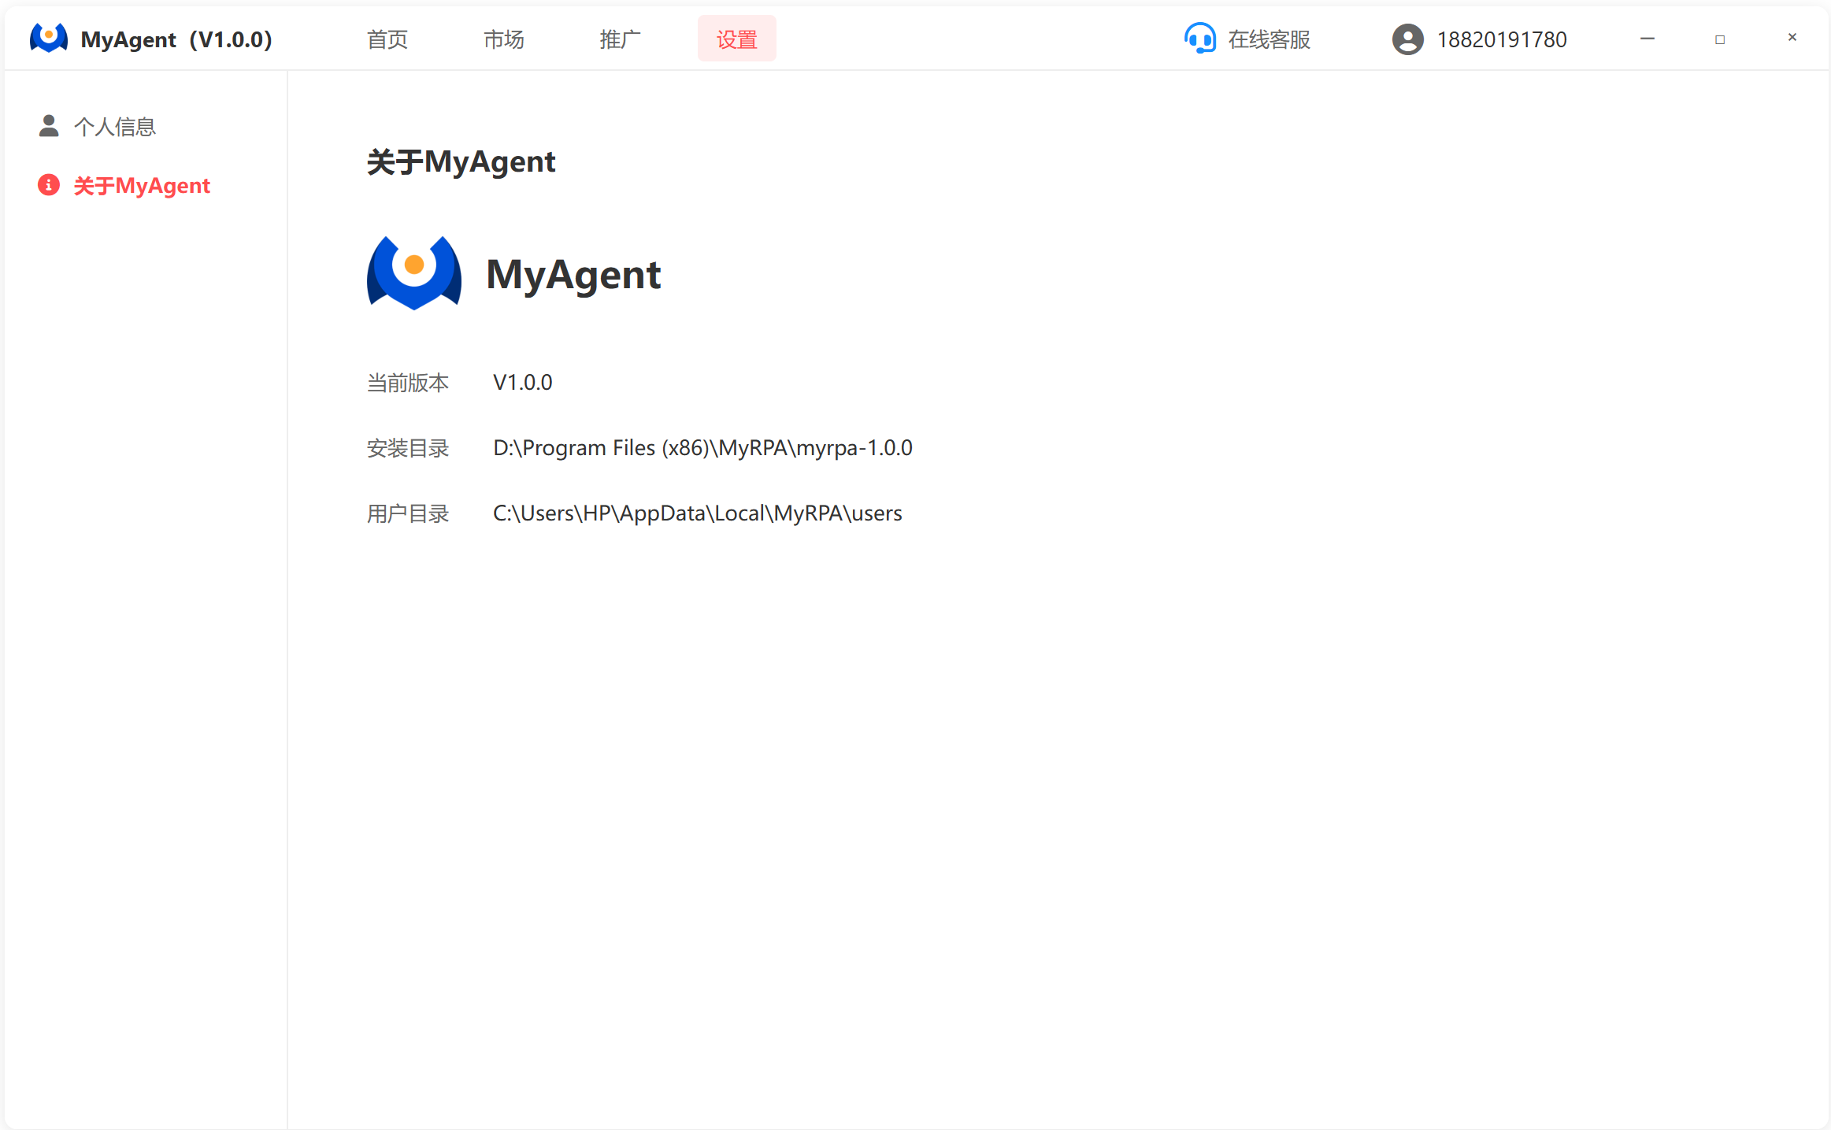This screenshot has width=1831, height=1130.
Task: Select 关于MyAgent in the sidebar
Action: point(141,185)
